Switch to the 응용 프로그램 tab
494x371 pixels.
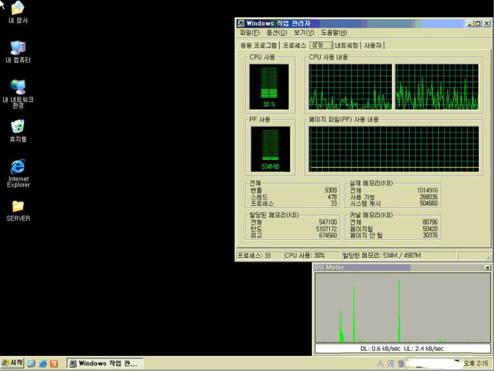pyautogui.click(x=258, y=45)
